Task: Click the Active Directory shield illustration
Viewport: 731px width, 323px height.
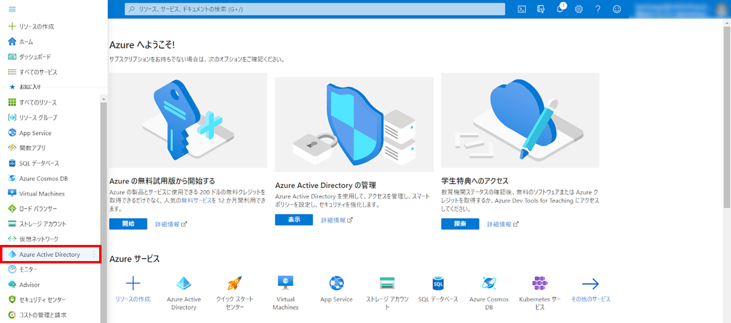Action: 354,125
